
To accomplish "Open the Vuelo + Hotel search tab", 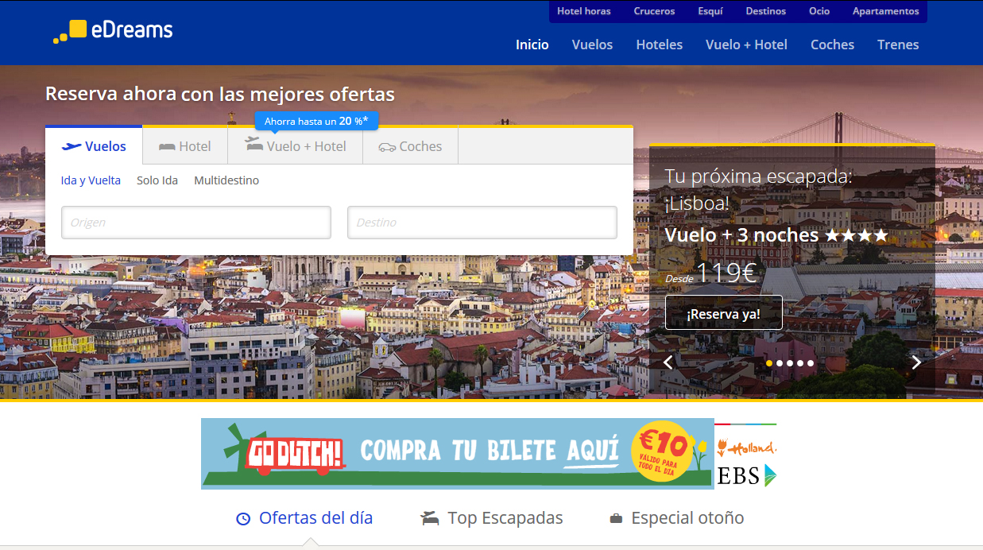I will point(296,146).
